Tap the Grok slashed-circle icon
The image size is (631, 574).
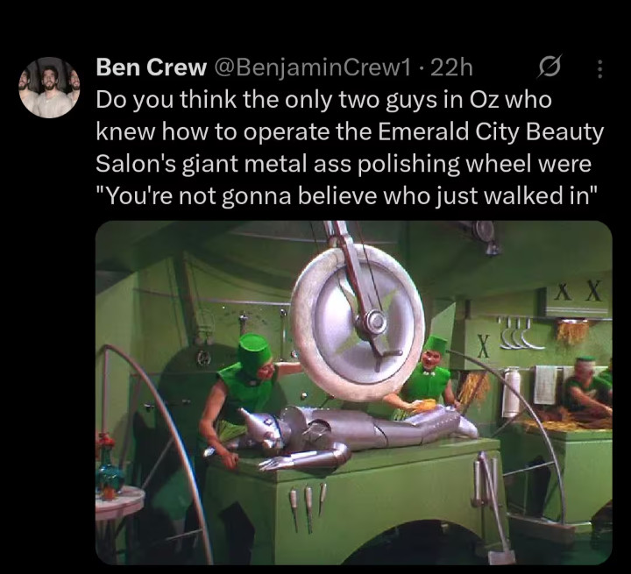coord(551,67)
